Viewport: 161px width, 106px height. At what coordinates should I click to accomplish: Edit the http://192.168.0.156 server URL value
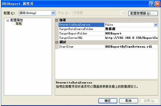click(x=131, y=38)
